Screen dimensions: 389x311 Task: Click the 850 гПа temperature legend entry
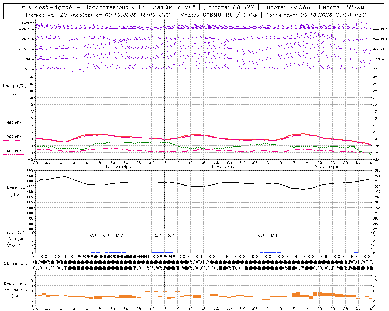(x=14, y=123)
